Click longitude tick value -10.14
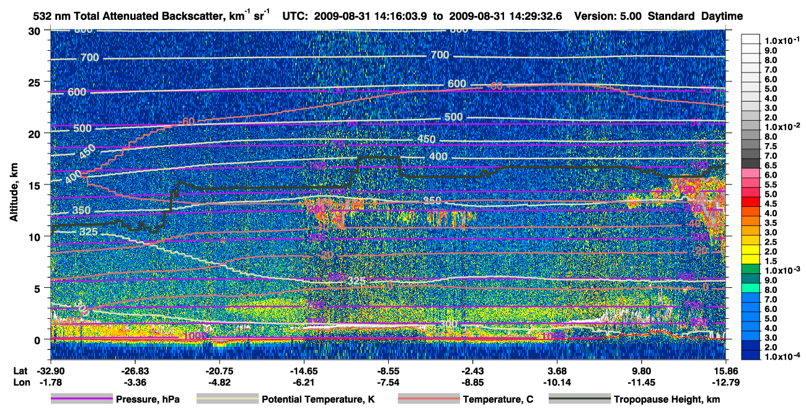 coord(557,382)
